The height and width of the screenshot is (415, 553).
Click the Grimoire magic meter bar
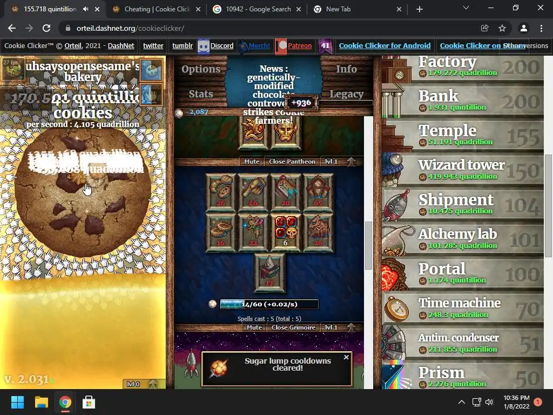coord(269,304)
